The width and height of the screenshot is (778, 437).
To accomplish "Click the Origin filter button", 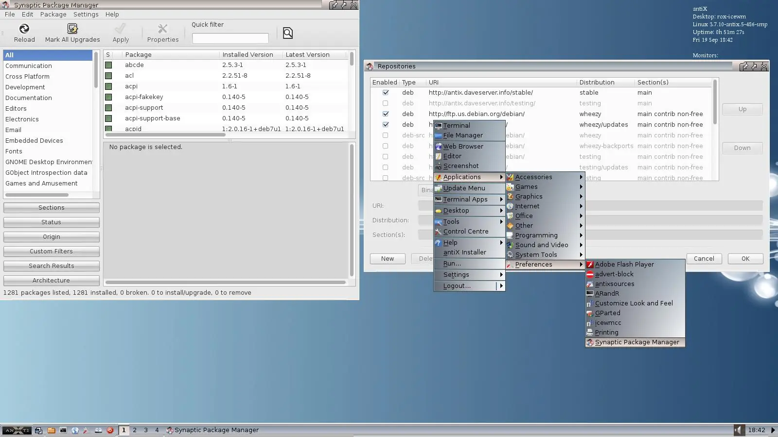I will pos(52,237).
